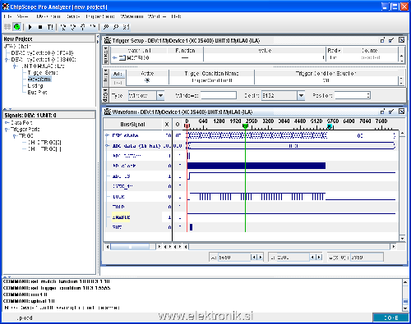Select the ENABLE signal row in waveform
This screenshot has height=324, width=411.
click(x=121, y=217)
